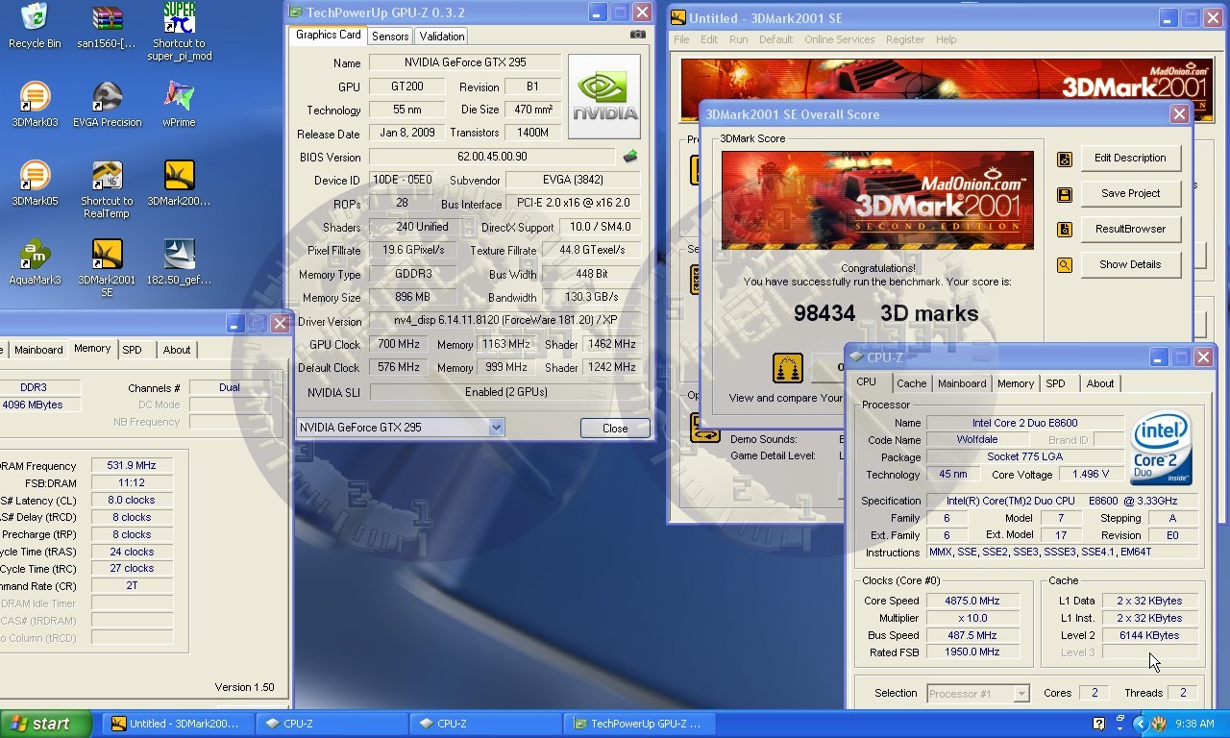Click the GPU-Z BIOS Version field

tap(492, 157)
